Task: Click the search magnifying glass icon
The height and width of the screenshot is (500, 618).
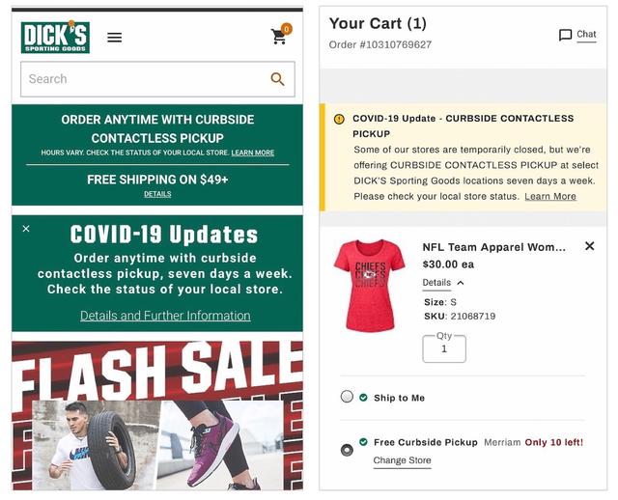Action: 277,79
